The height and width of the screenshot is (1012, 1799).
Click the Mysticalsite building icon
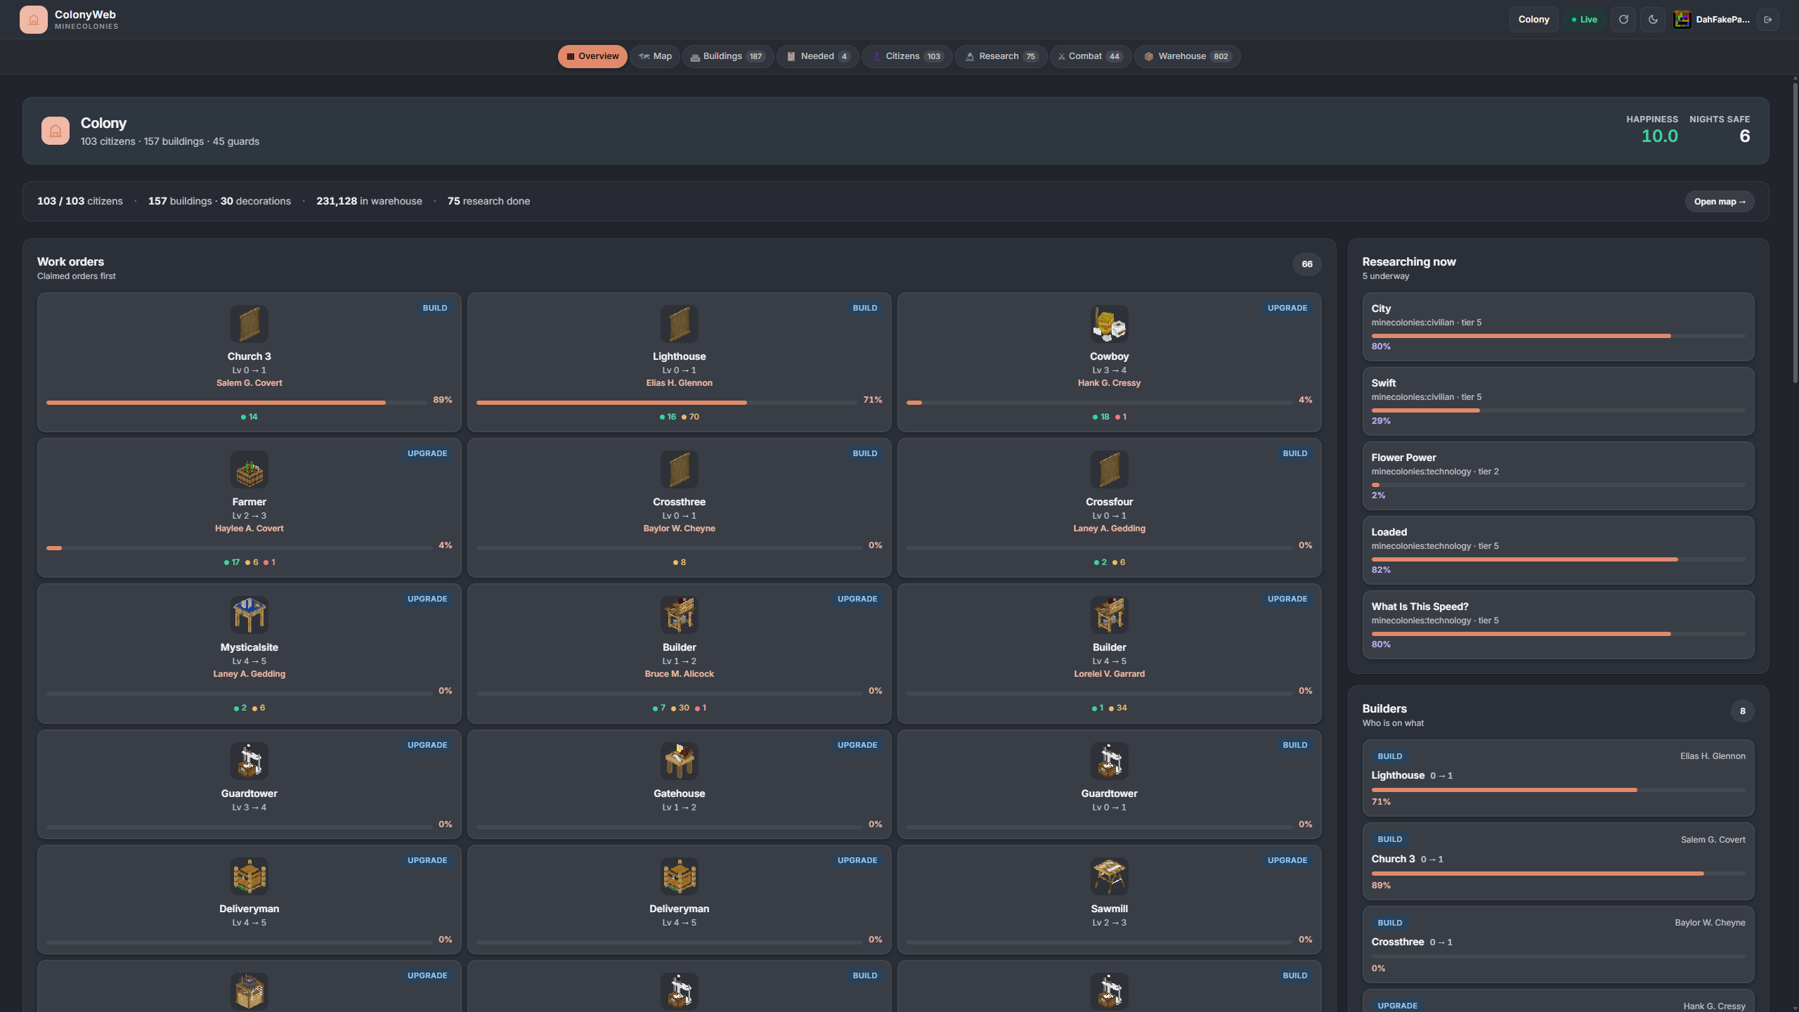click(x=249, y=615)
